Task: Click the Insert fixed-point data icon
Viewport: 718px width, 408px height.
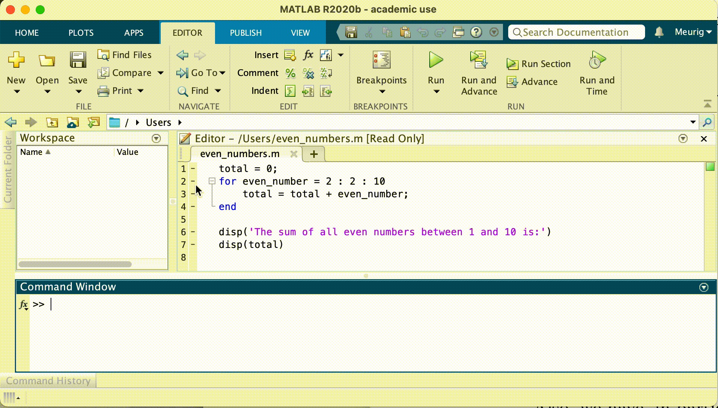Action: 326,55
